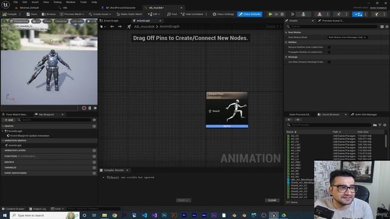Open the Tools menu
This screenshot has width=390, height=219.
[x=83, y=2]
